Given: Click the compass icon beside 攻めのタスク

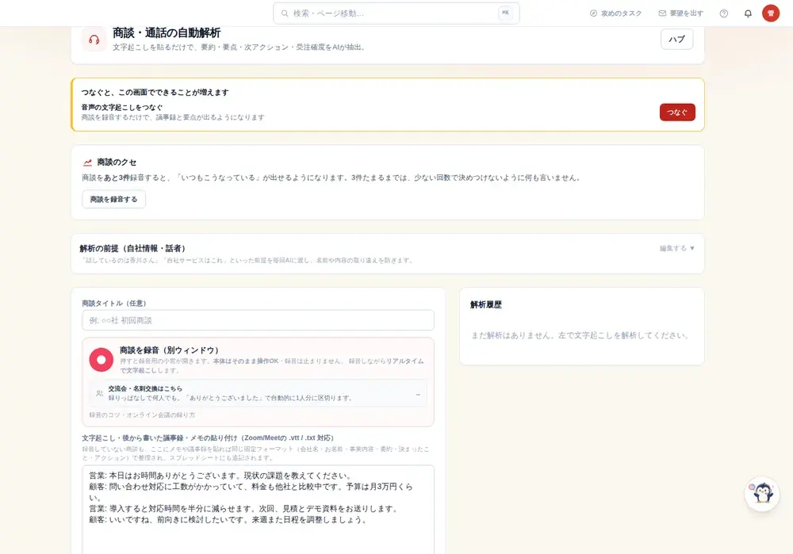Looking at the screenshot, I should (x=593, y=13).
